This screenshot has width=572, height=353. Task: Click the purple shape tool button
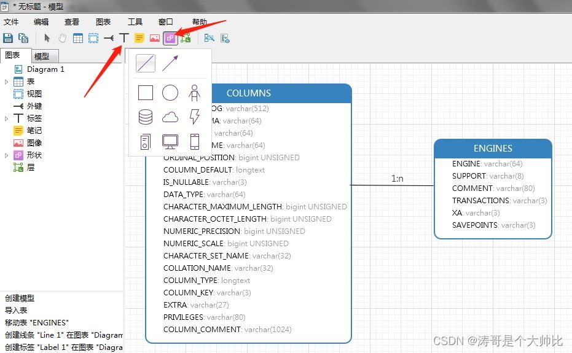(x=170, y=38)
